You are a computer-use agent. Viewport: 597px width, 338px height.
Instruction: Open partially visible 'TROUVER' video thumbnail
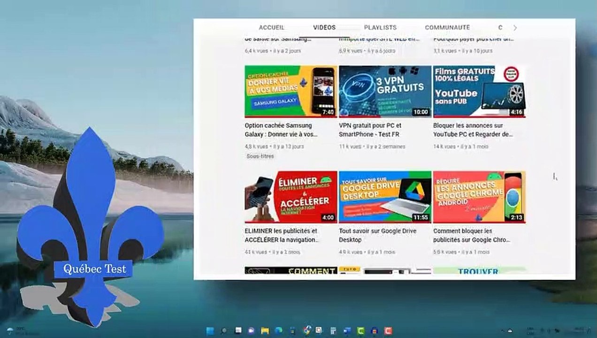pyautogui.click(x=479, y=271)
